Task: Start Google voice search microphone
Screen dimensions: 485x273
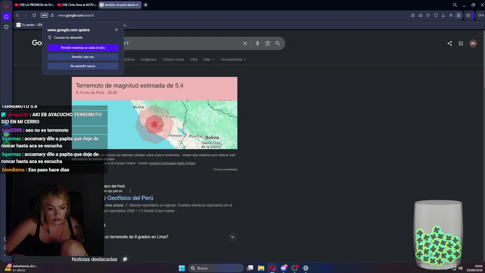Action: point(257,43)
